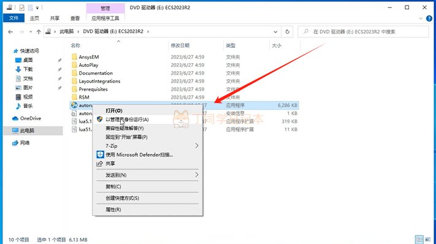Viewport: 436px width, 244px height.
Task: Choose 兼容性疑难解答(Y) in context menu
Action: pos(148,128)
